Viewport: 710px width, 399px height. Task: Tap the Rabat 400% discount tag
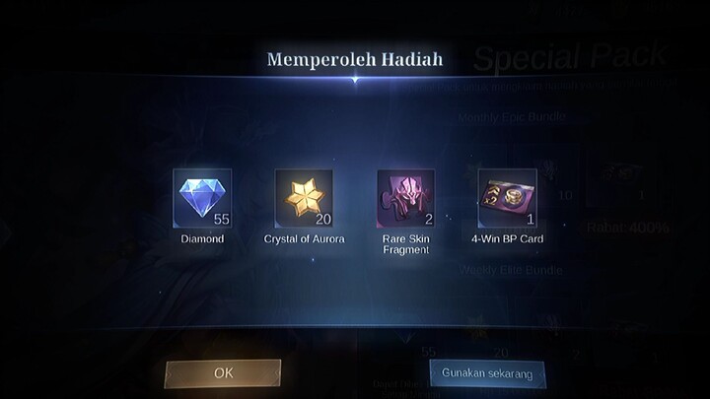coord(627,228)
